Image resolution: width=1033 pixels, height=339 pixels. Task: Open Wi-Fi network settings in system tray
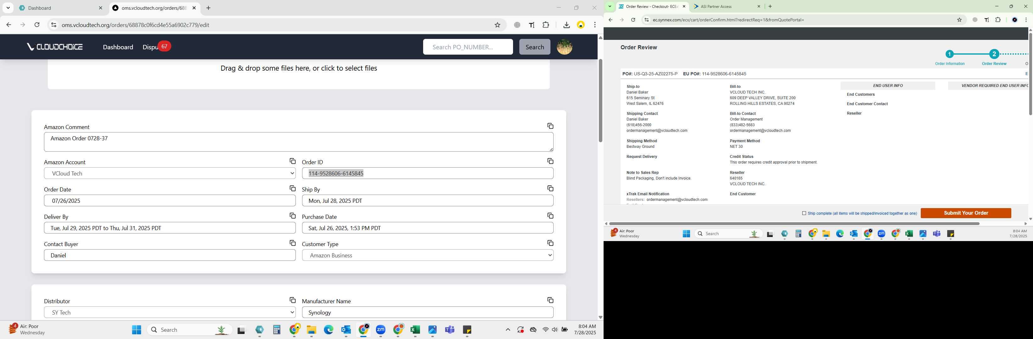point(545,330)
